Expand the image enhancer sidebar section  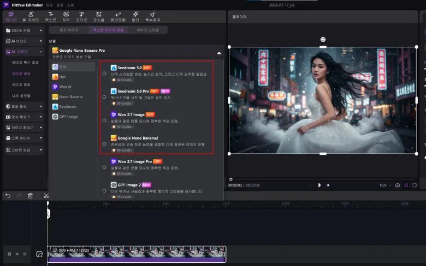click(x=24, y=128)
